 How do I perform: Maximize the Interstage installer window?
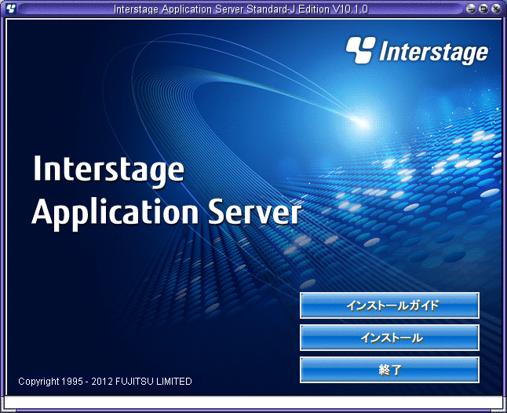tap(483, 9)
